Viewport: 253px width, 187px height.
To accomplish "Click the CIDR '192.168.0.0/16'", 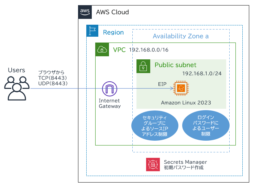I will (x=149, y=50).
